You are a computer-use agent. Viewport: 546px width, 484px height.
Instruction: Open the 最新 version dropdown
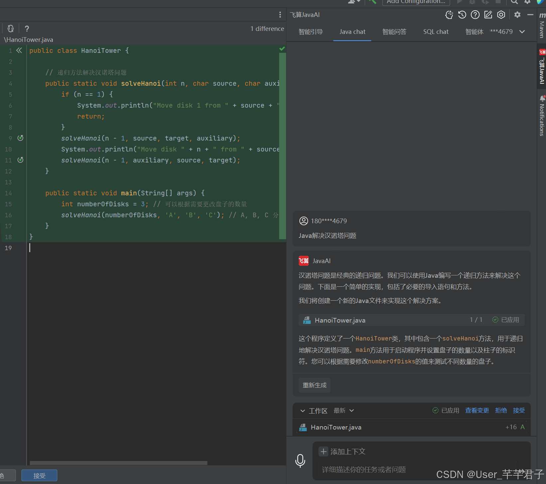point(344,411)
